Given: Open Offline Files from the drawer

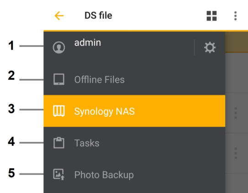Looking at the screenshot, I should (134, 79).
